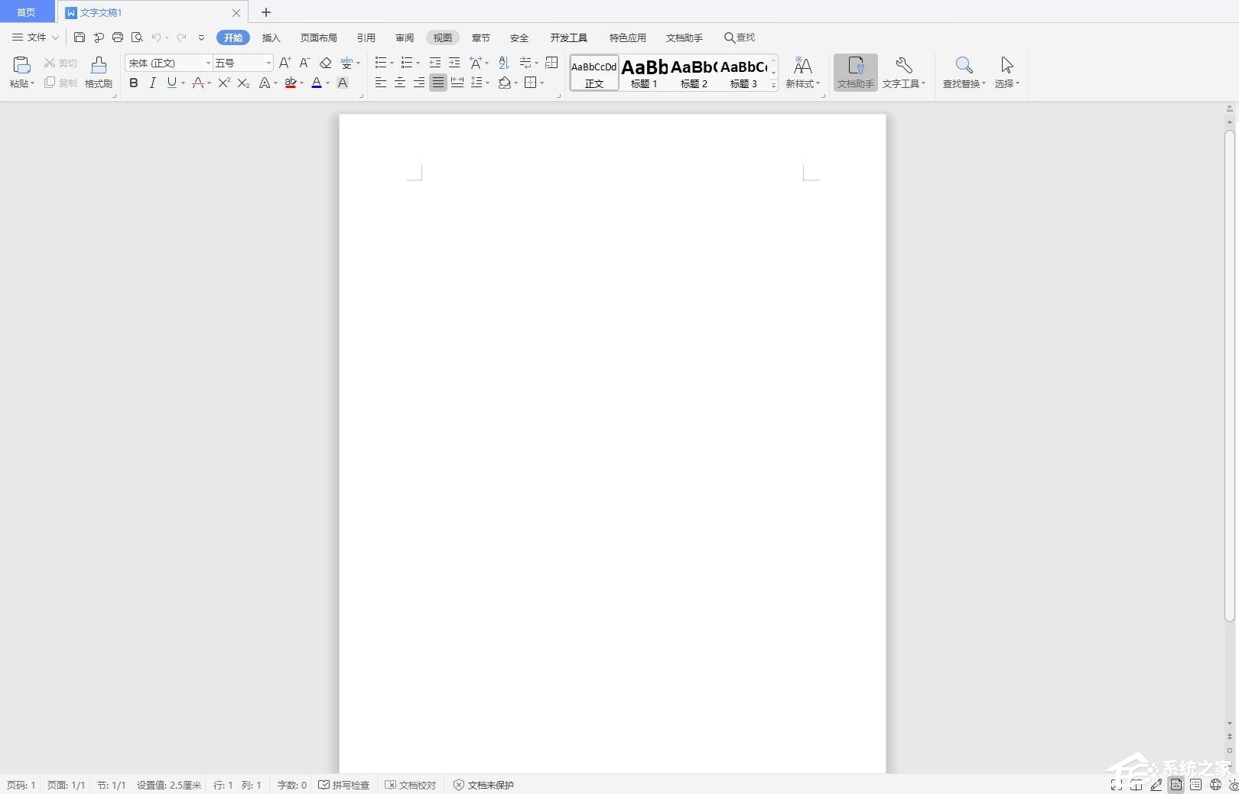Expand the styles gallery more arrow
The width and height of the screenshot is (1239, 794).
773,85
